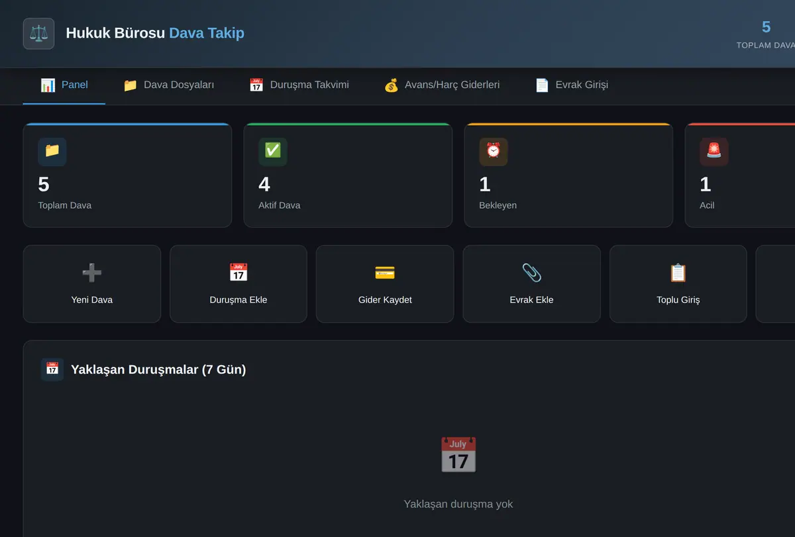
Task: Click the large July 17 calendar icon
Action: pyautogui.click(x=458, y=455)
